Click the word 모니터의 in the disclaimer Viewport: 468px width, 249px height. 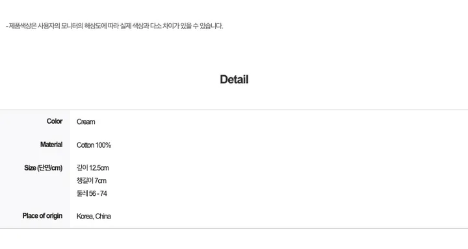[72, 26]
